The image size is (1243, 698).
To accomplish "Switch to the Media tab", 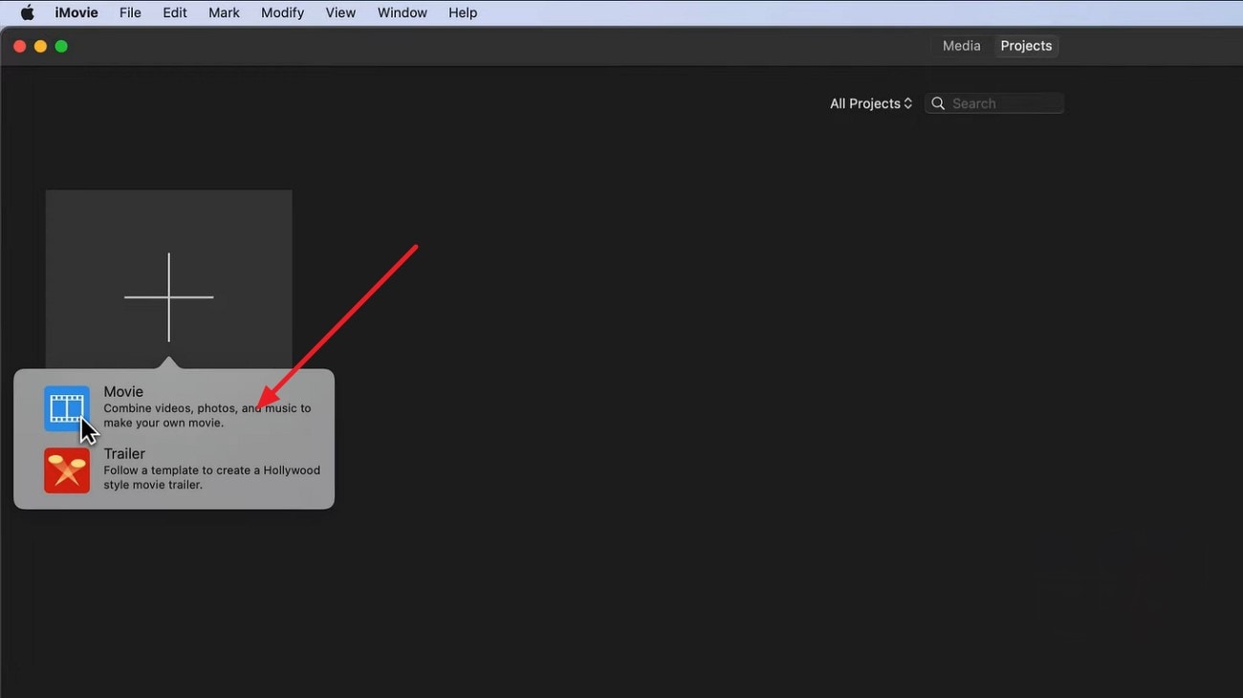I will 961,46.
